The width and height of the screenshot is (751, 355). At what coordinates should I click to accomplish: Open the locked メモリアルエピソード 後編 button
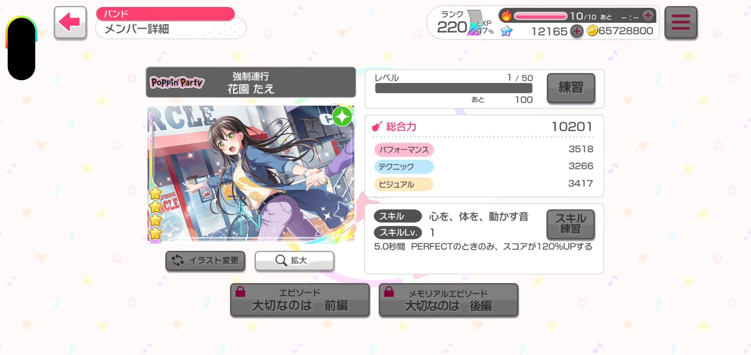click(x=448, y=300)
